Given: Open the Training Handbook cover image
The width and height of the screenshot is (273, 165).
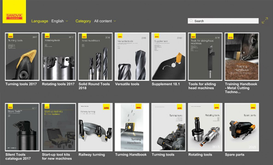Looking at the screenshot, I should tap(242, 57).
